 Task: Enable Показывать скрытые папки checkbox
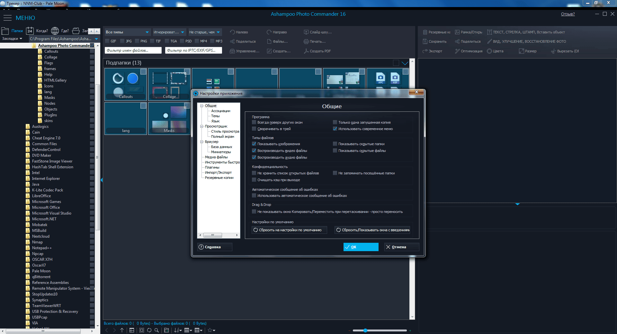[335, 144]
